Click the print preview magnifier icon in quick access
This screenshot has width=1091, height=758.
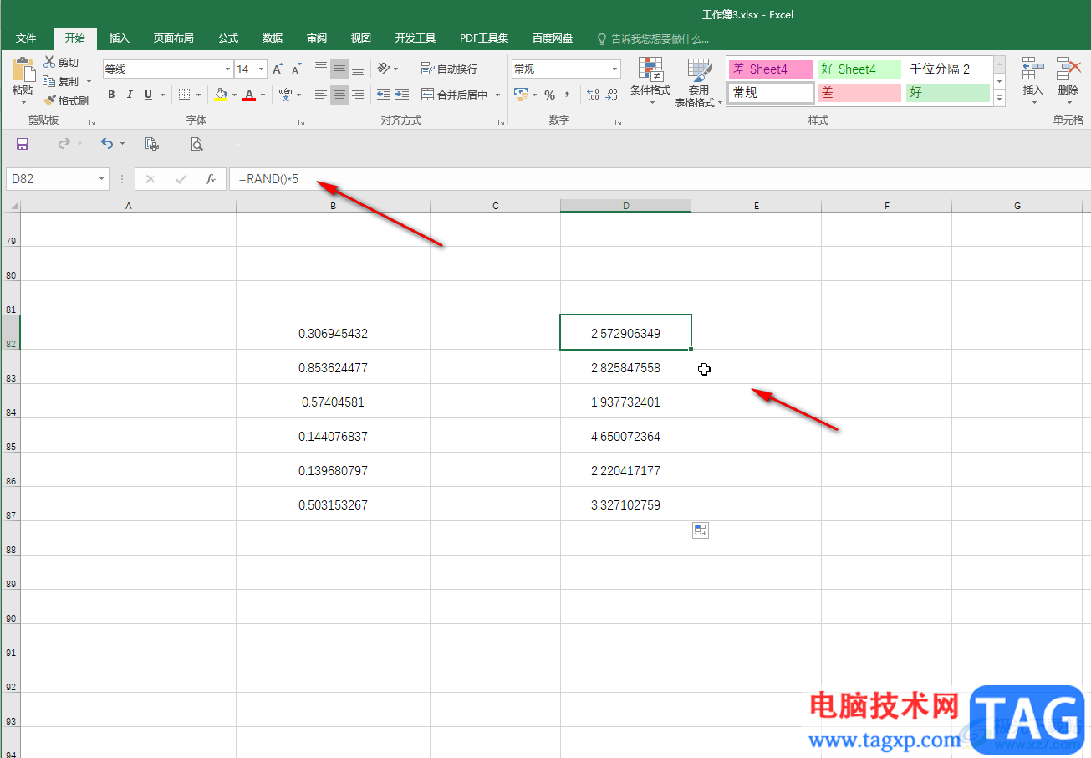[196, 144]
